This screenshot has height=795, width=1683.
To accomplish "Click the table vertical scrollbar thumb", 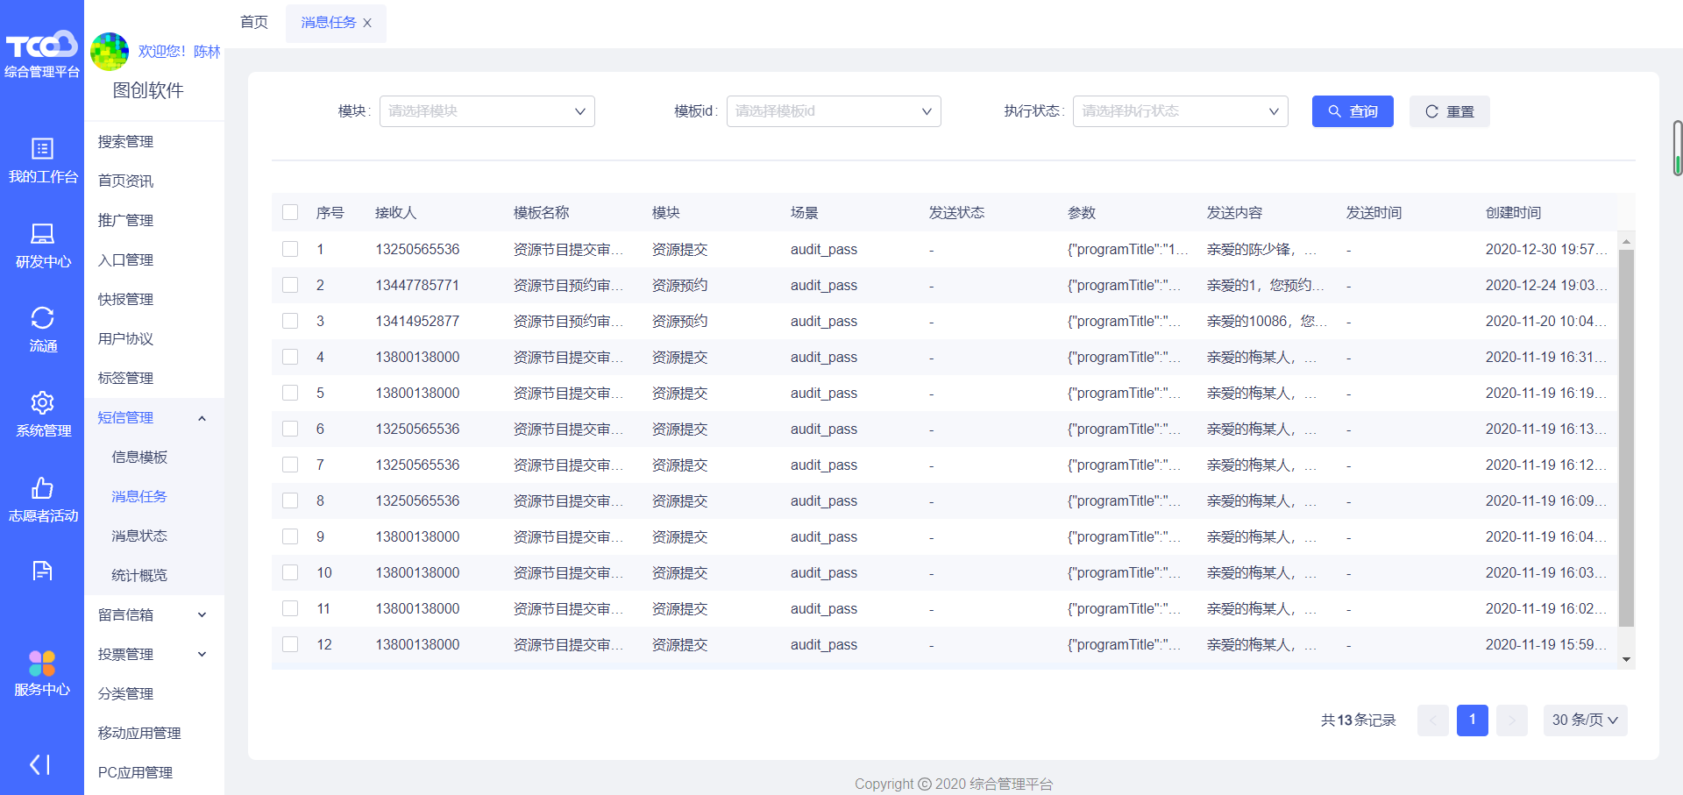I will click(1626, 438).
